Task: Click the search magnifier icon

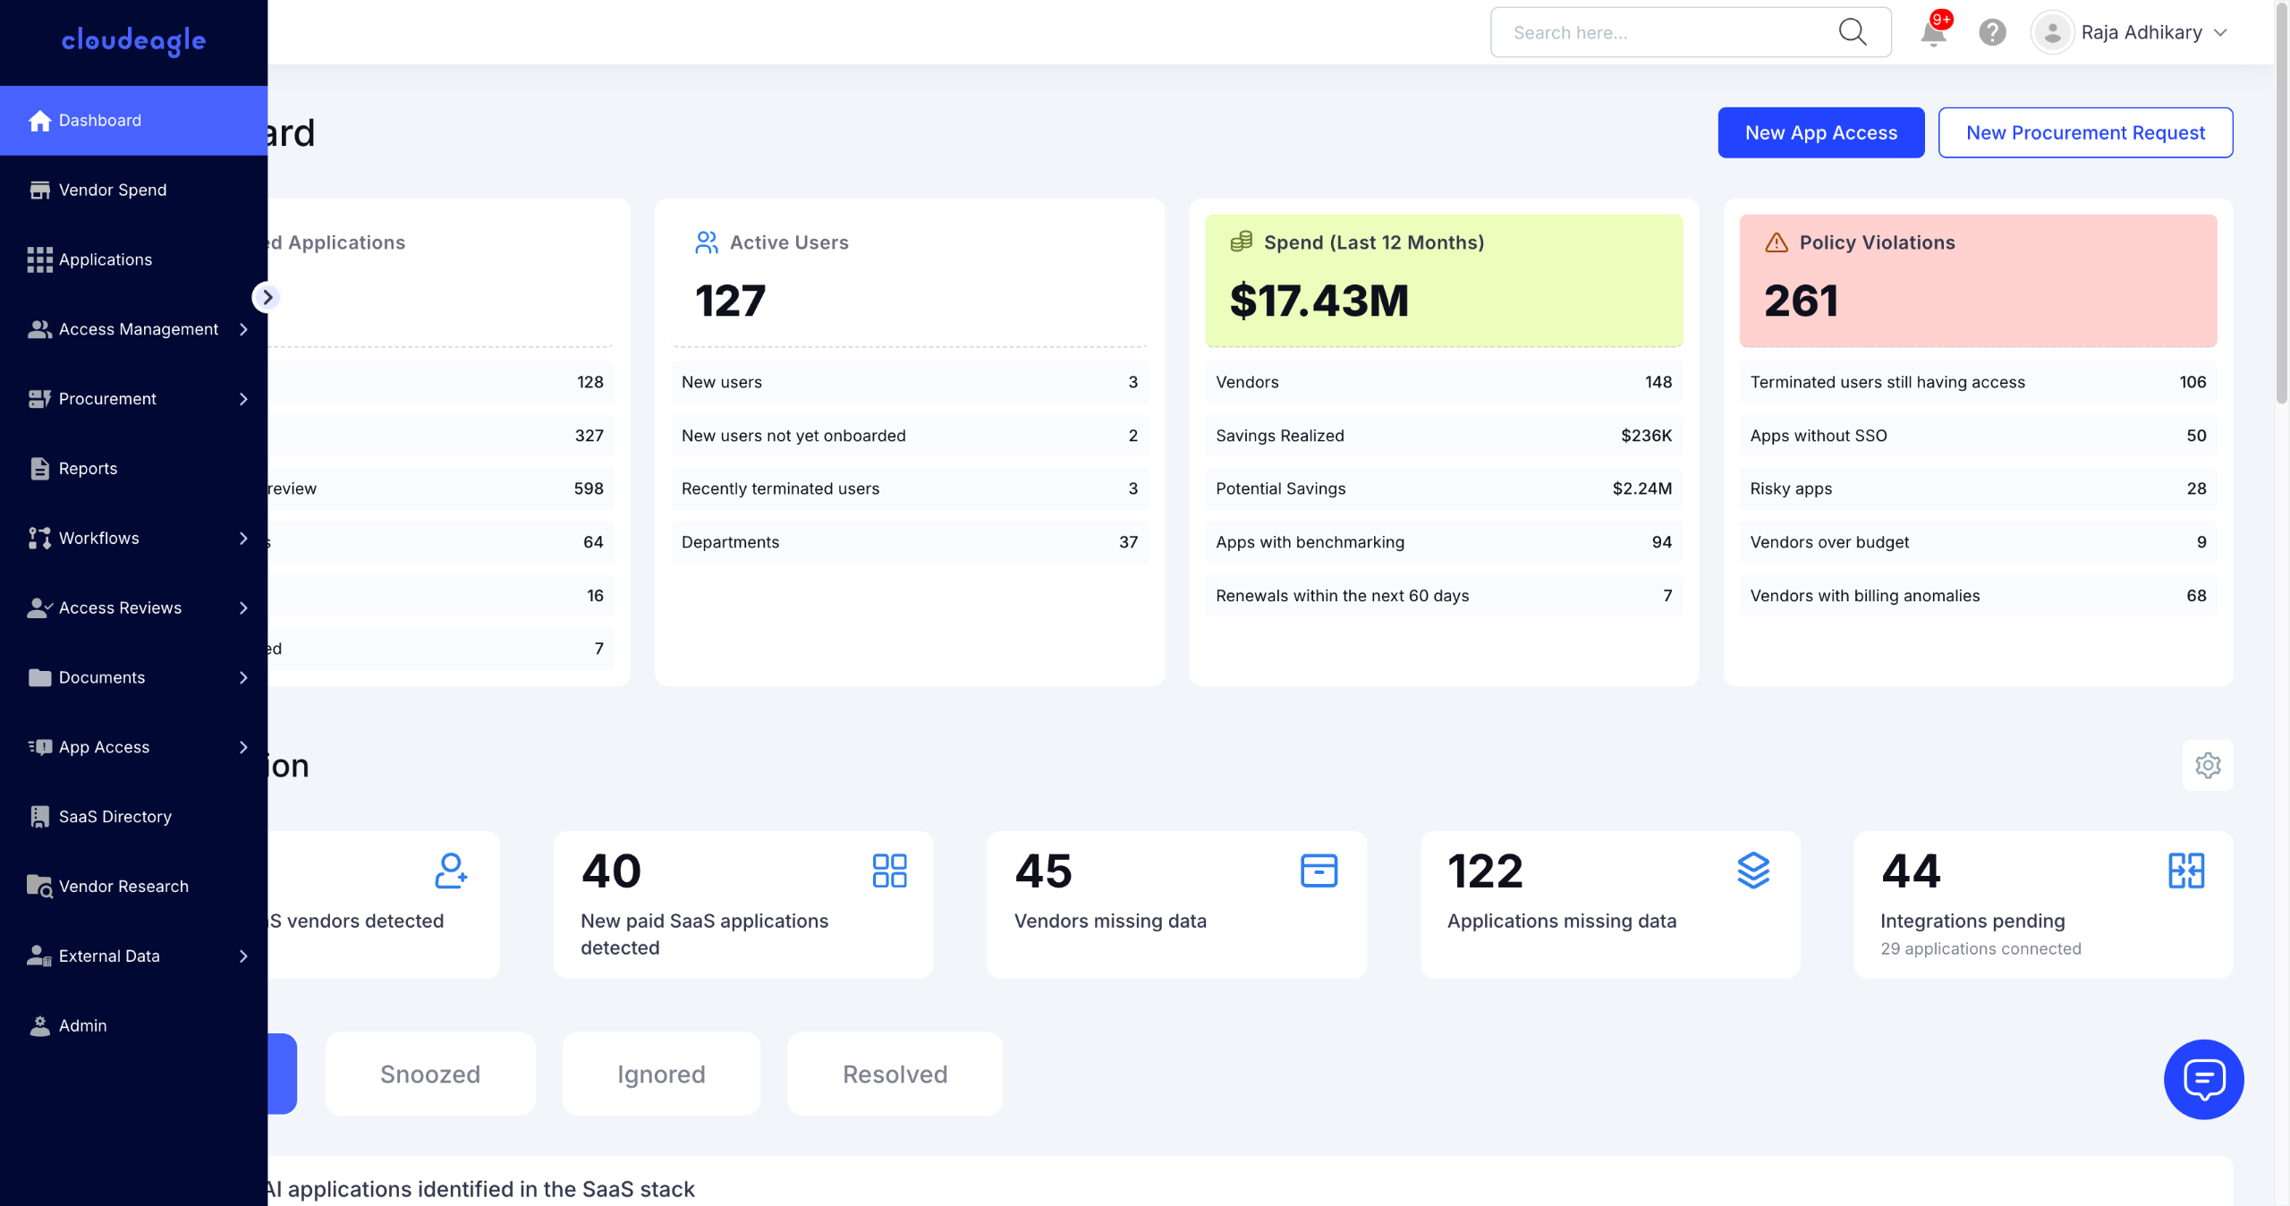Action: [x=1852, y=32]
